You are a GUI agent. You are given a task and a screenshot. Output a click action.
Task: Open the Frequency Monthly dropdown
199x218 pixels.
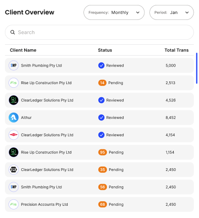114,12
